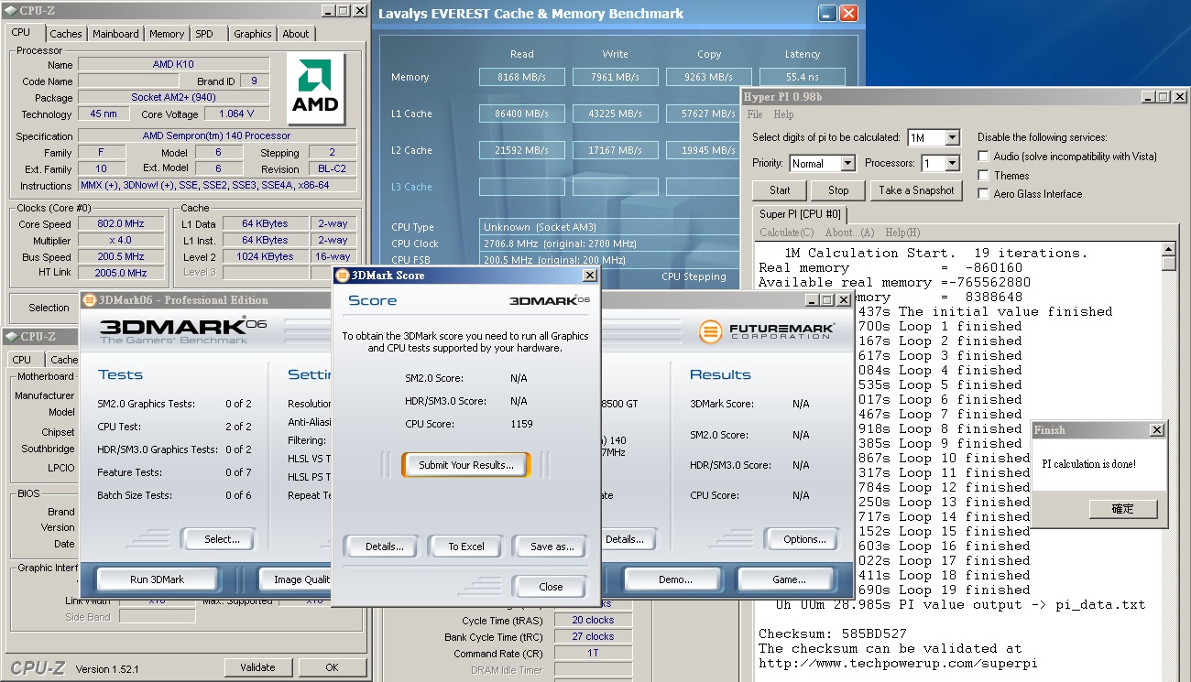Click the Cycle Time value 20 clocks
The width and height of the screenshot is (1191, 682).
593,621
